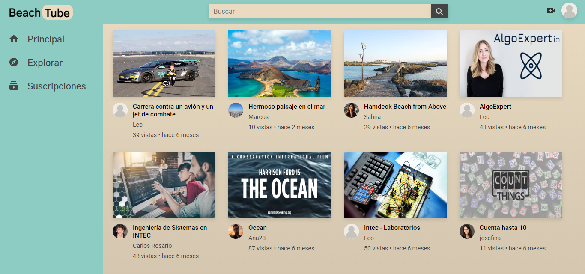Click channel name 'josefina'
The height and width of the screenshot is (274, 585).
(x=490, y=238)
